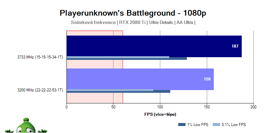This screenshot has height=133, width=266.
Task: Click the 3200 MHz (22-22-22-53-1T) label
Action: point(40,90)
